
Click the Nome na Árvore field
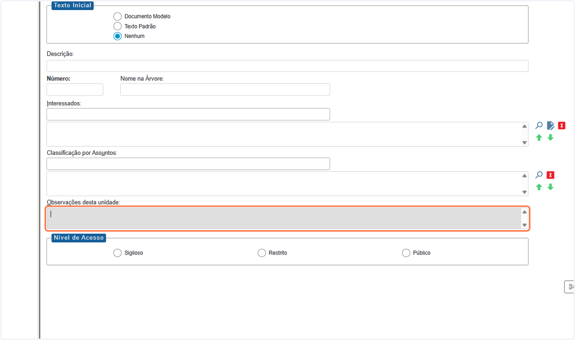pos(225,90)
